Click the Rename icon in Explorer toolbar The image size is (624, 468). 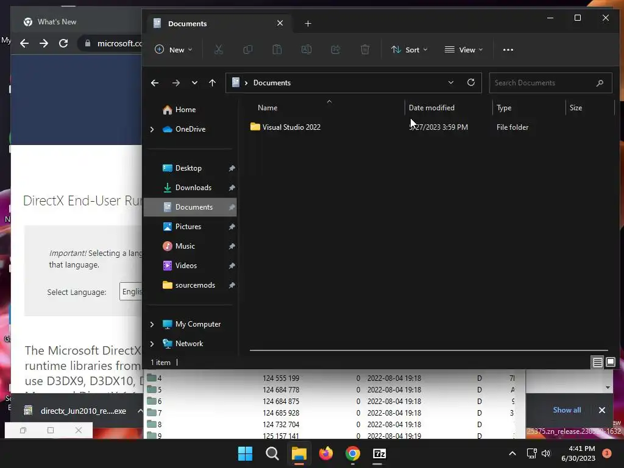(x=307, y=49)
